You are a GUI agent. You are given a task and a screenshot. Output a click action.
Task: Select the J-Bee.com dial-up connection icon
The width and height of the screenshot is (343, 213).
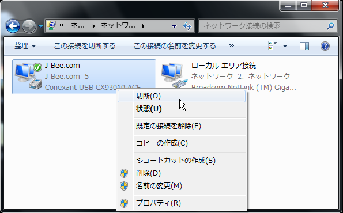28,76
